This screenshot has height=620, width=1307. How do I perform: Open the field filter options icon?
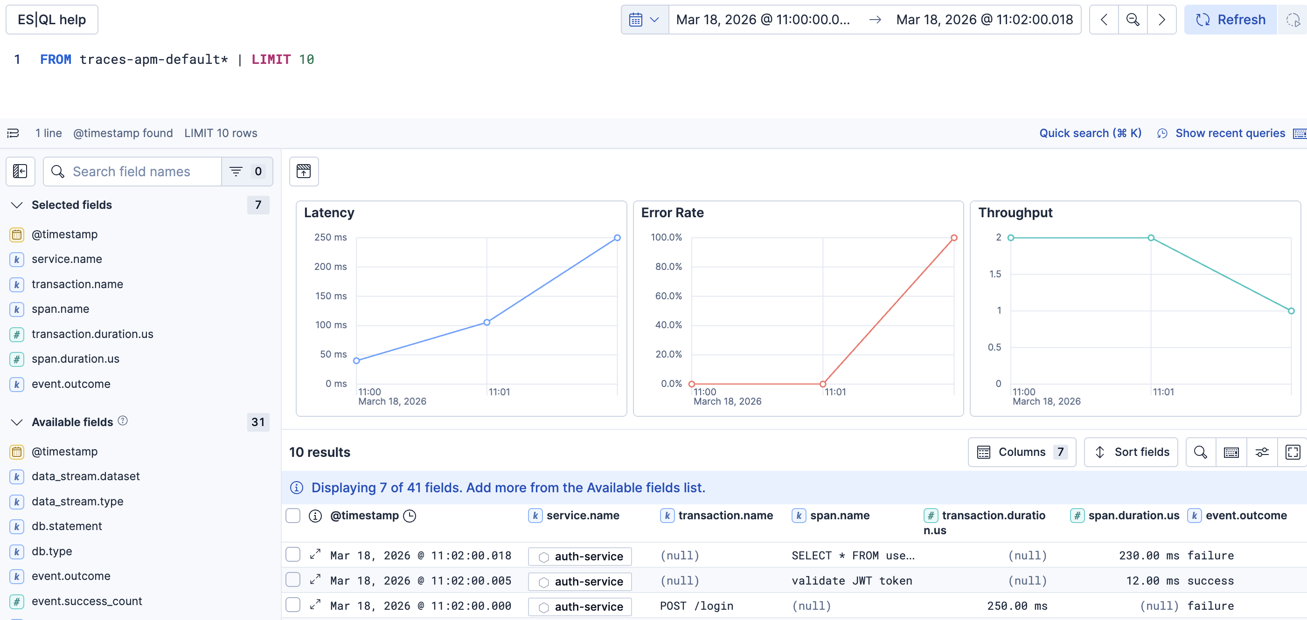(237, 172)
